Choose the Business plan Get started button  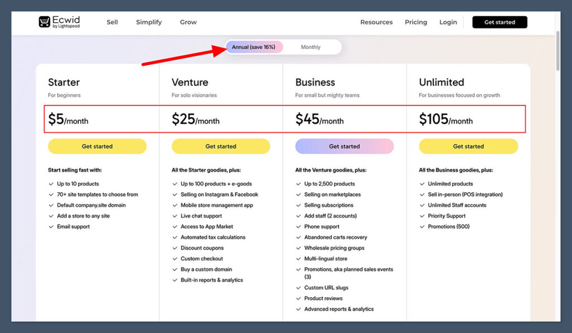[x=344, y=146]
